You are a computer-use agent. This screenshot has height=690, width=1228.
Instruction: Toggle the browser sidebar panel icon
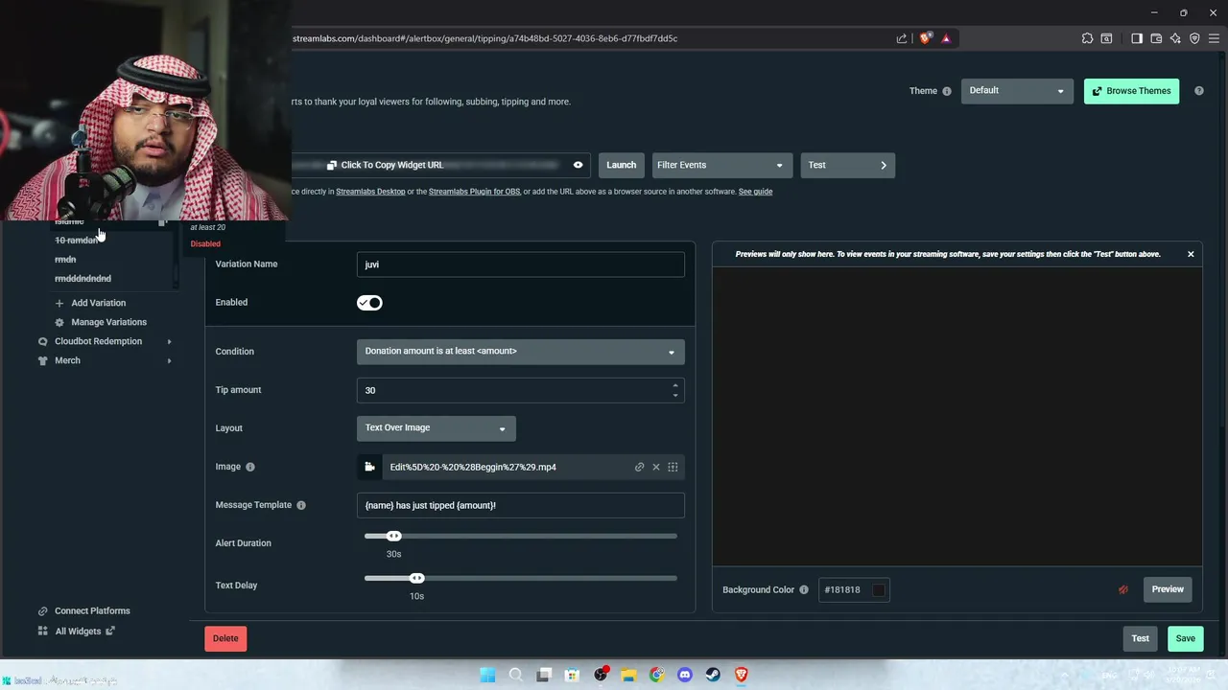tap(1137, 38)
